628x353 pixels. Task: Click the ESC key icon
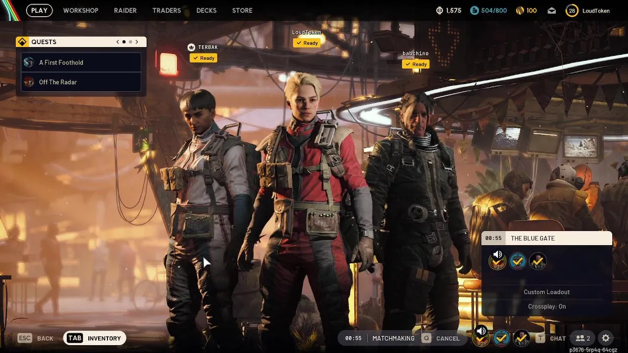(x=25, y=338)
